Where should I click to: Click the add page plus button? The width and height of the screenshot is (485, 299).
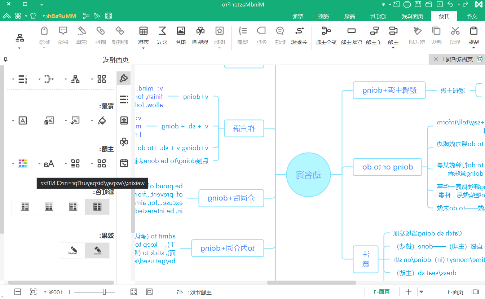coord(409,292)
